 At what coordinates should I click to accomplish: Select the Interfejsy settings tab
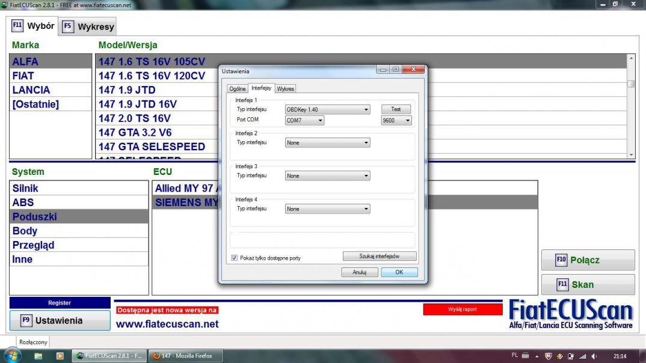[x=261, y=88]
